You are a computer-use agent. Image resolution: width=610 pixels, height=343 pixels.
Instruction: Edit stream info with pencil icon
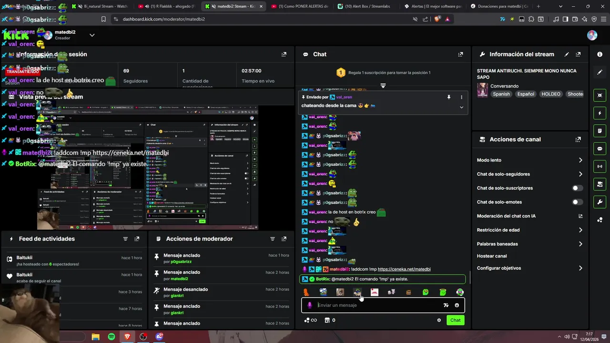(x=567, y=54)
